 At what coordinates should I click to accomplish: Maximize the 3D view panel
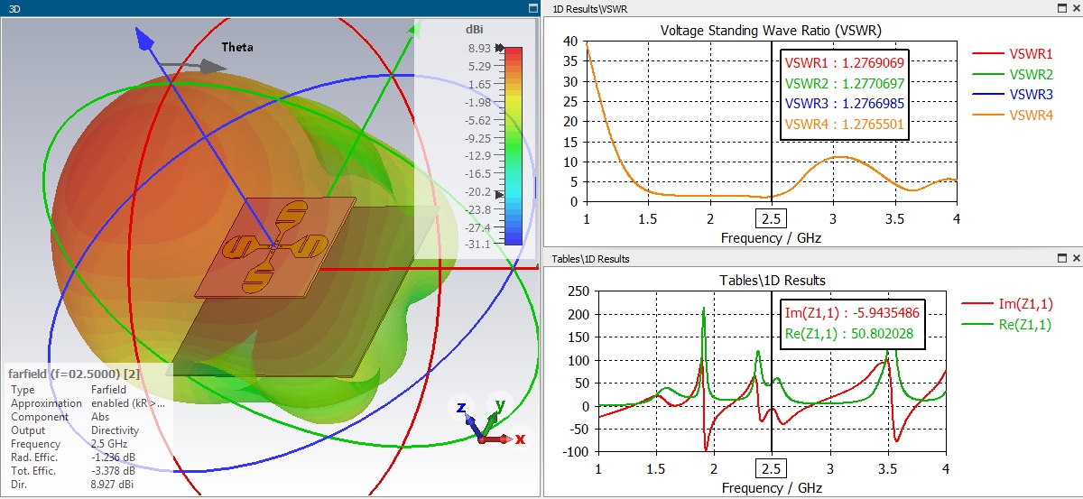(533, 7)
